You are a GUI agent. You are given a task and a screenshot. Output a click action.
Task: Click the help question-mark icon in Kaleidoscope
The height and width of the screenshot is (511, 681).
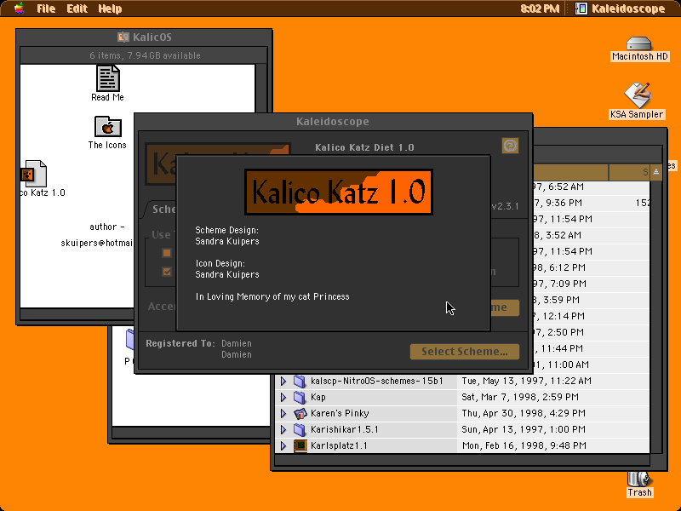(x=510, y=146)
